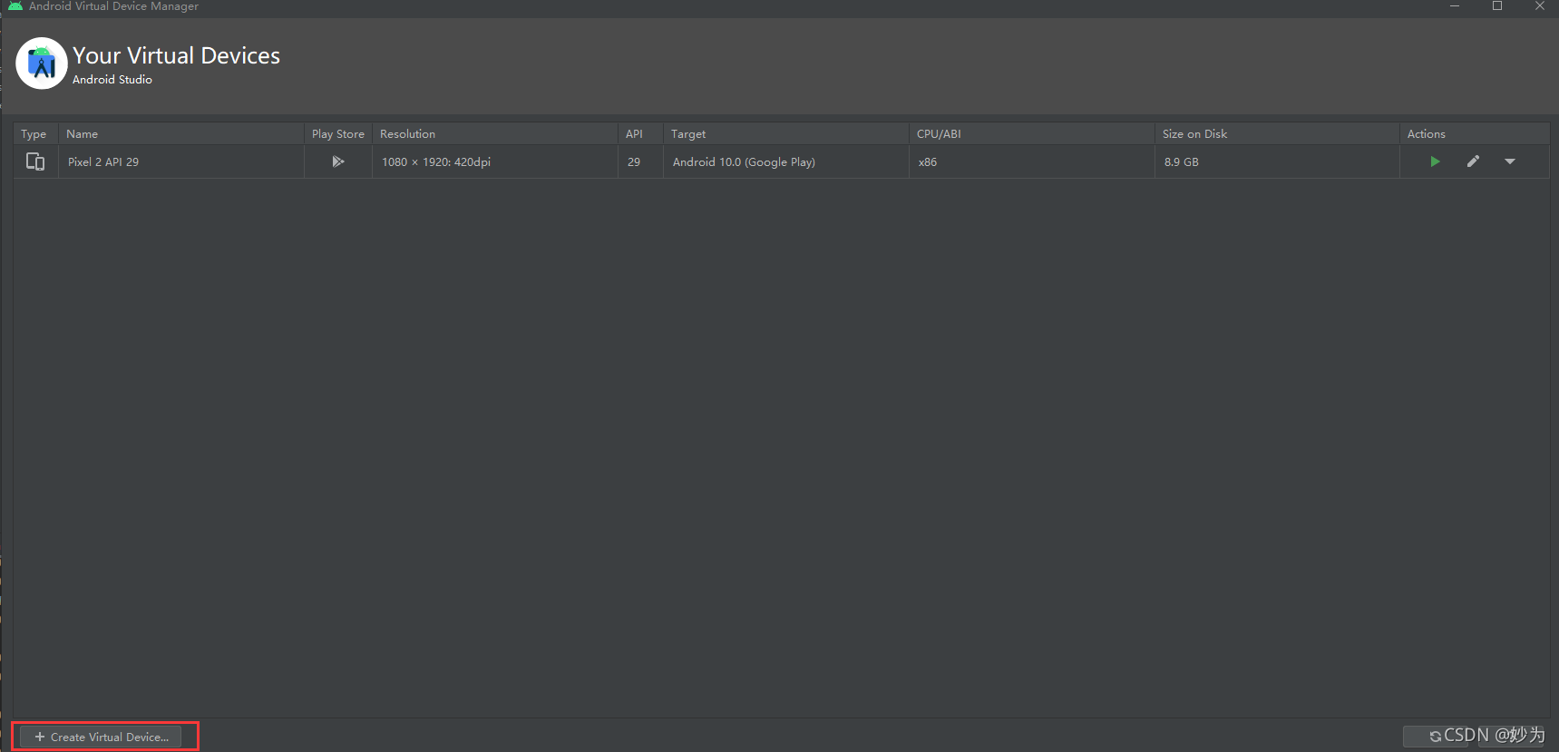Click the Android icon in the title bar
This screenshot has height=752, width=1559.
(x=15, y=5)
